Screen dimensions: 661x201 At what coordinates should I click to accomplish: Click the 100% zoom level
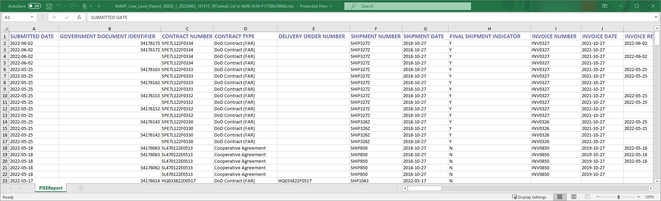[x=649, y=197]
